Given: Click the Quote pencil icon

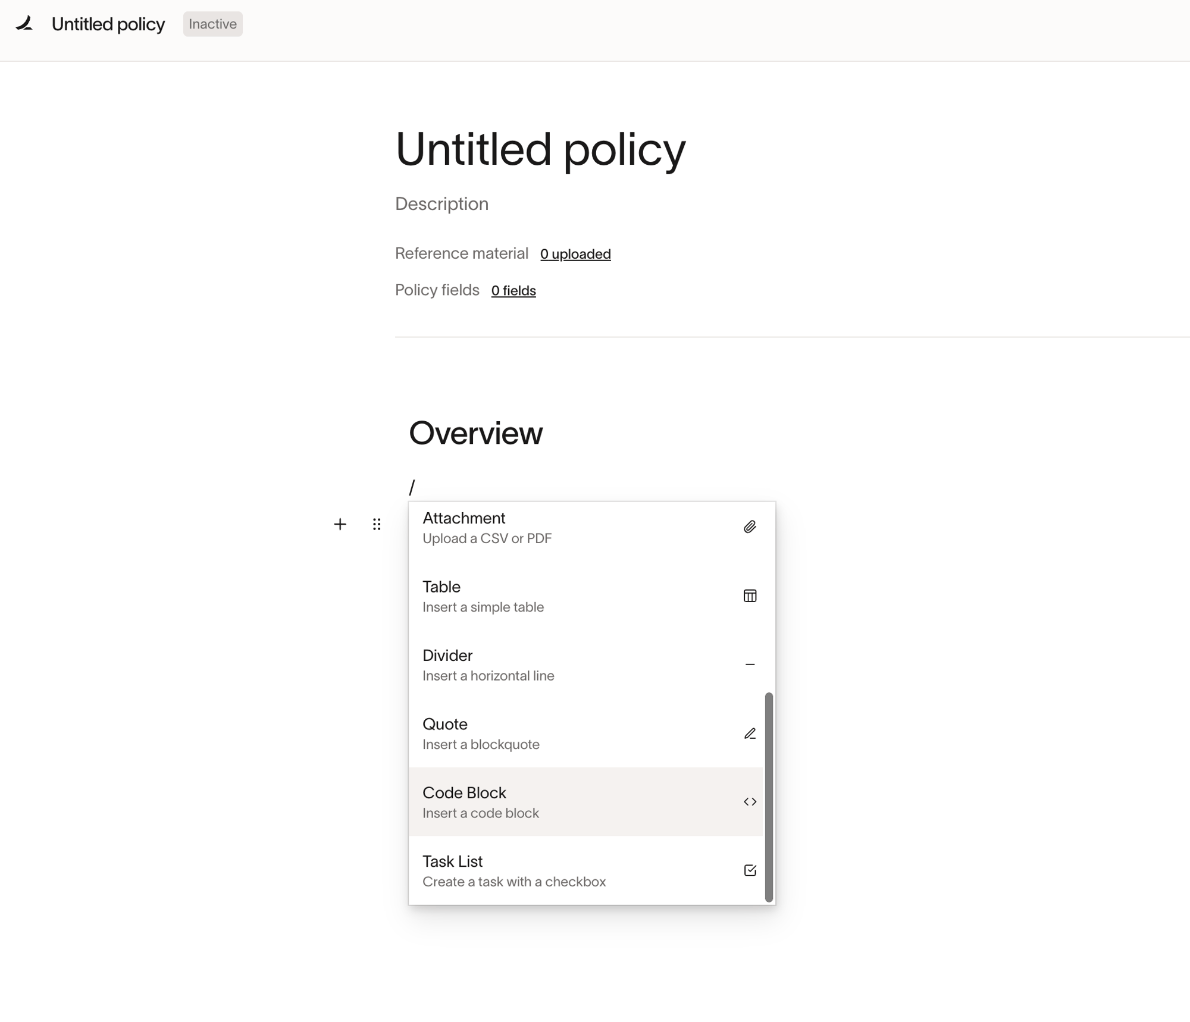Looking at the screenshot, I should [x=750, y=733].
